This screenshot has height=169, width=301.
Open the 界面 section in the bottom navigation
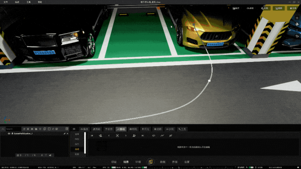click(175, 162)
